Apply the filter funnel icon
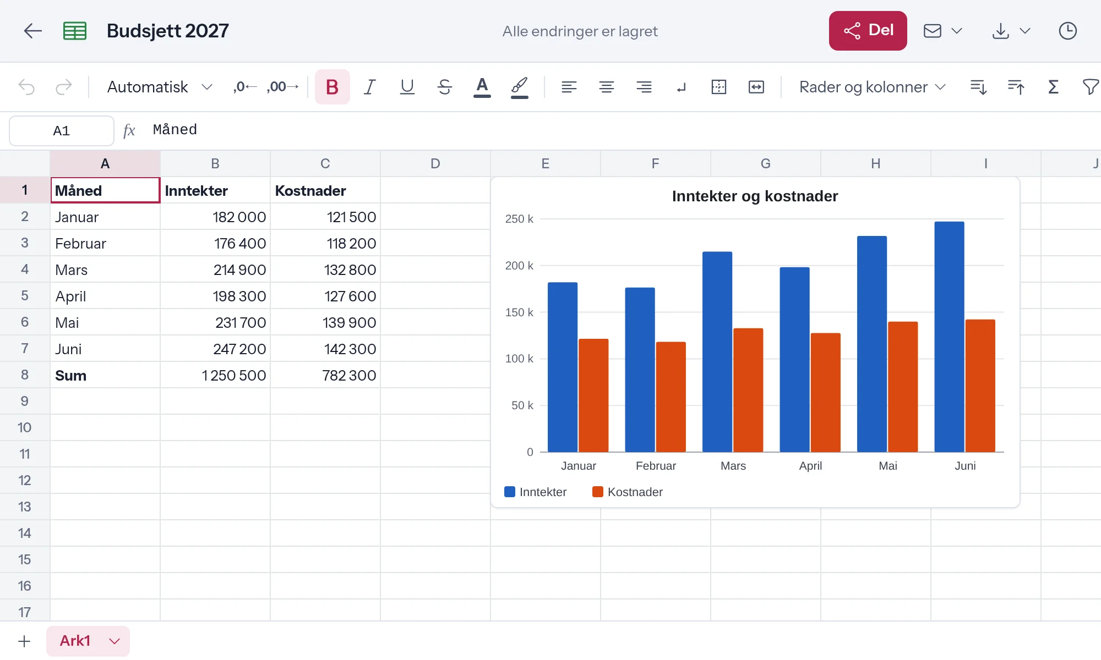The width and height of the screenshot is (1101, 660). (x=1091, y=87)
